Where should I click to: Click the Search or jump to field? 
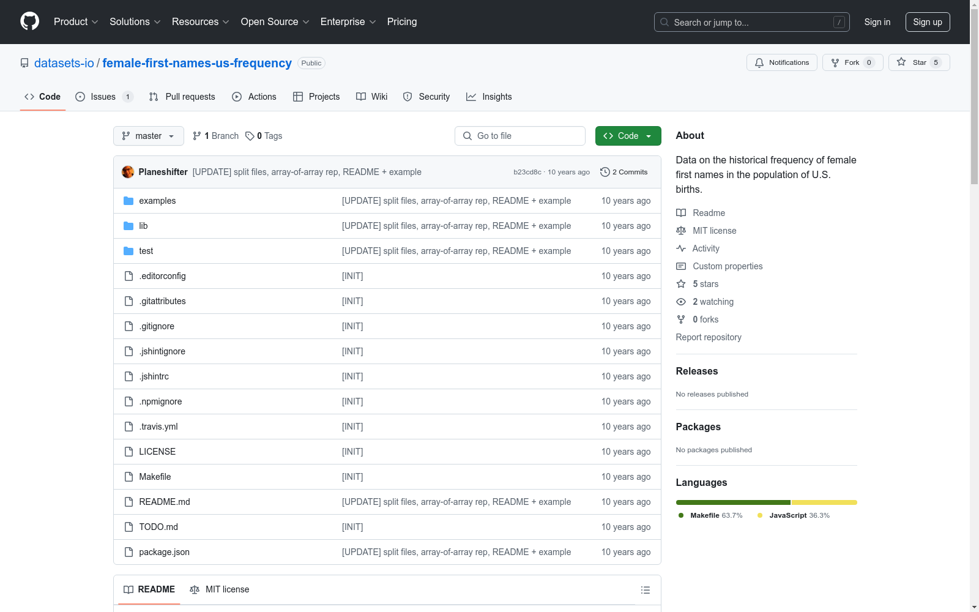point(752,22)
